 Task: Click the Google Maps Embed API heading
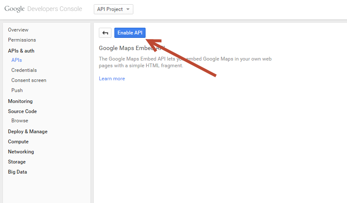pos(132,48)
